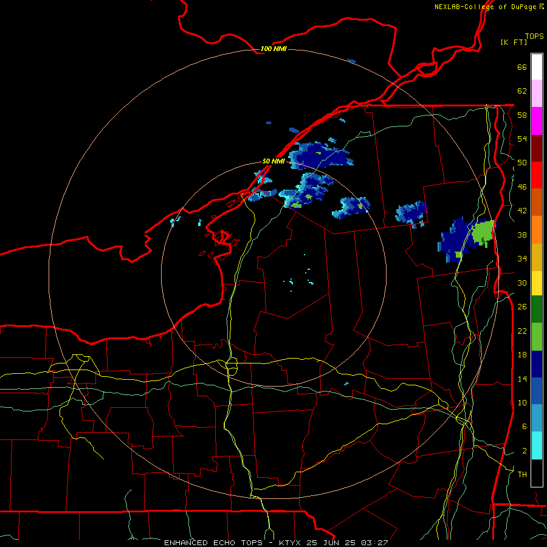Click the TH legend label
Viewport: 547px width, 547px height.
click(x=522, y=475)
